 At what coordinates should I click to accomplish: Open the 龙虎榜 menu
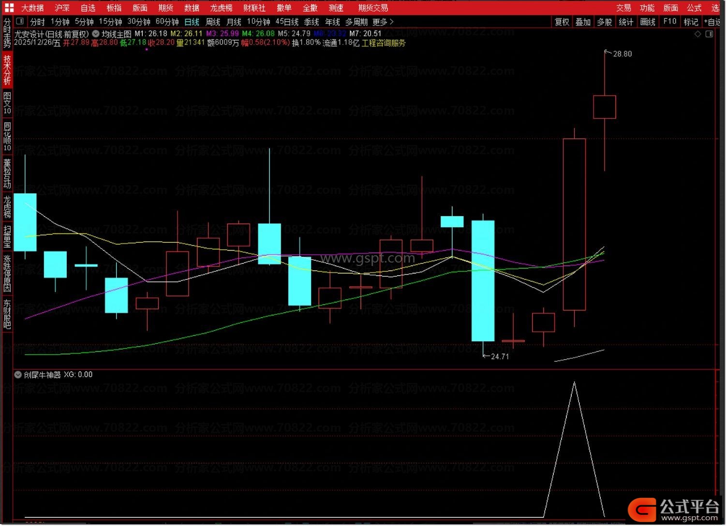click(221, 8)
